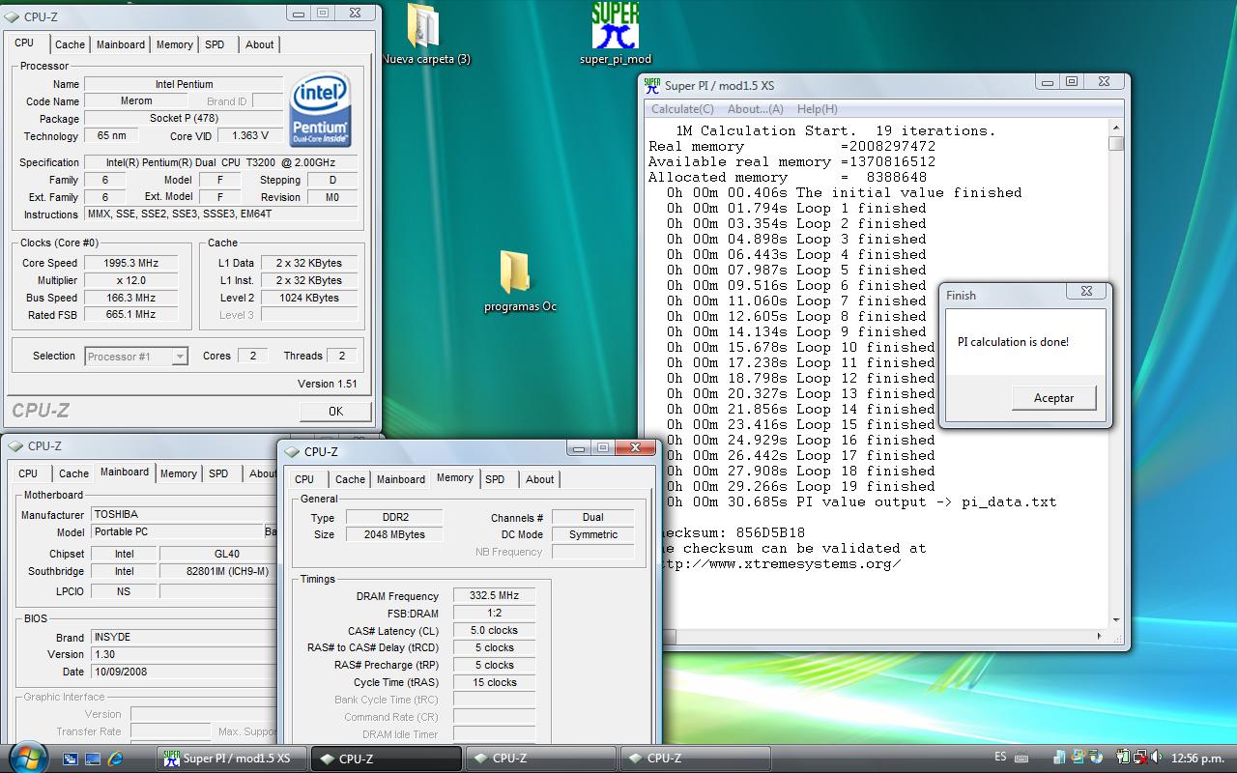The height and width of the screenshot is (773, 1237).
Task: Click the BIOS Date field 10/09/2008
Action: tap(186, 672)
